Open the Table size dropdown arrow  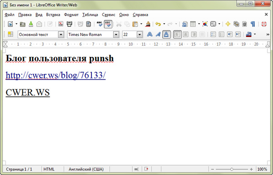(x=199, y=24)
